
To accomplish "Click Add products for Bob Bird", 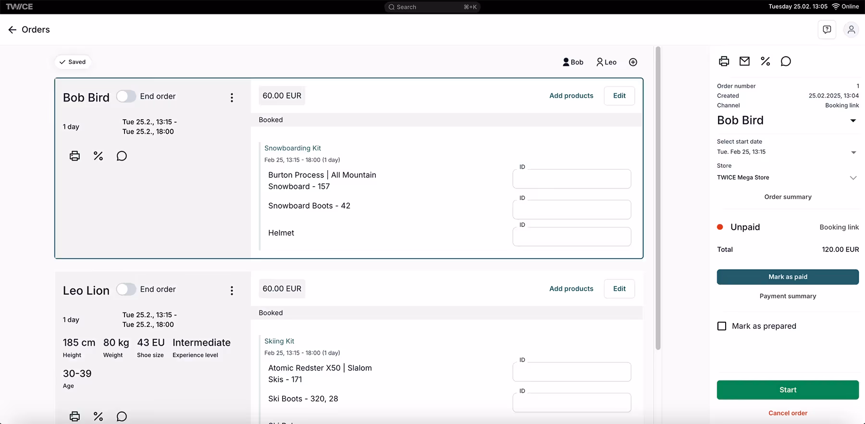I will 571,96.
